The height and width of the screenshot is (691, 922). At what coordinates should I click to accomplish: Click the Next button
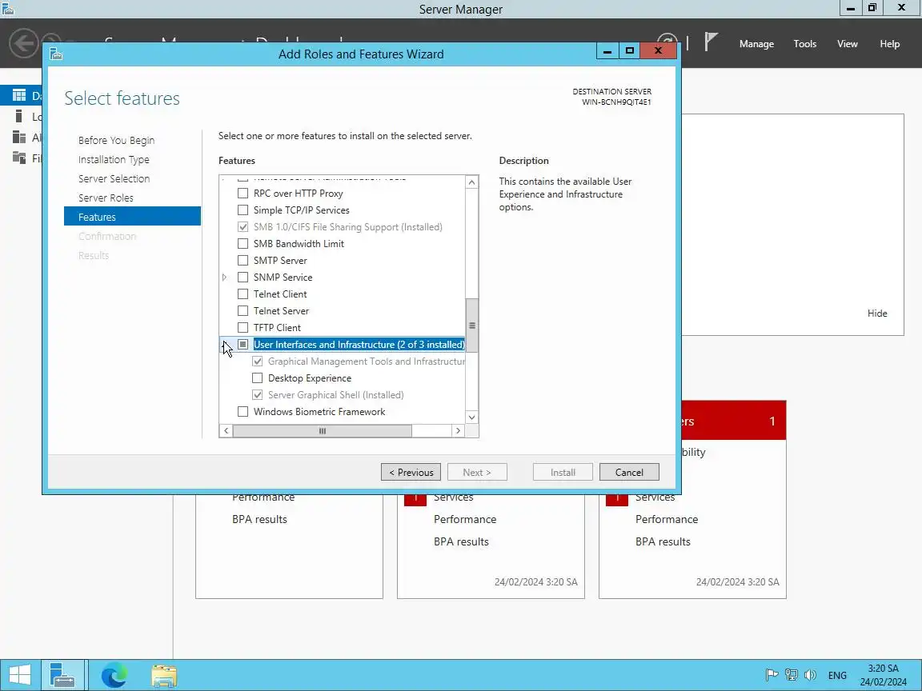click(477, 472)
